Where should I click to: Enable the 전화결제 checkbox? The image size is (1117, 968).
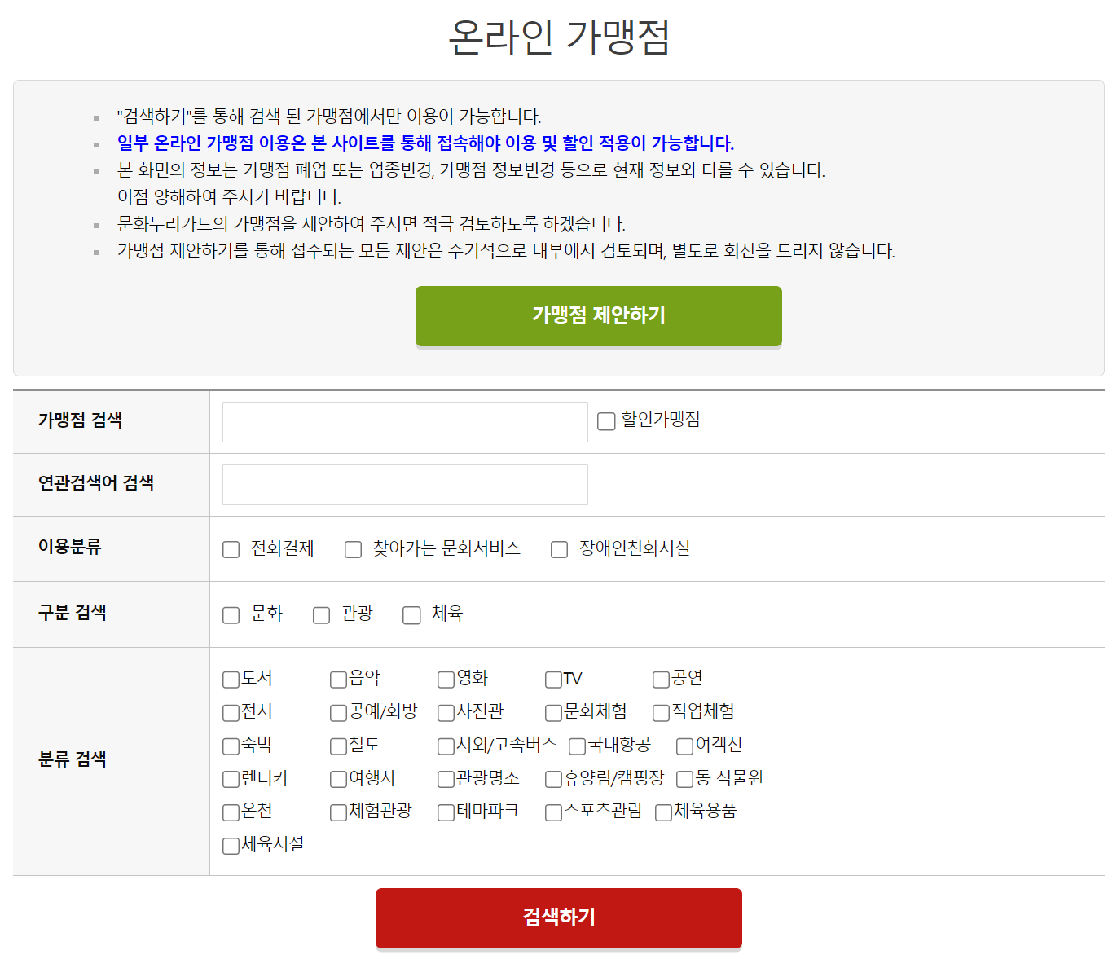231,550
